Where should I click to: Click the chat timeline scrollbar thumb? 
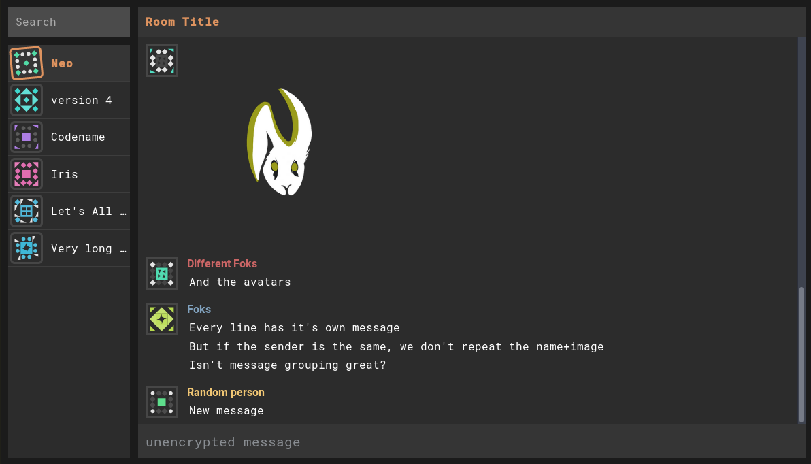801,354
